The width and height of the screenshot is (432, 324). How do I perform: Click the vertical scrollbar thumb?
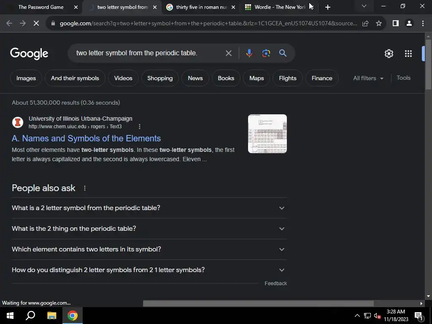click(x=428, y=65)
